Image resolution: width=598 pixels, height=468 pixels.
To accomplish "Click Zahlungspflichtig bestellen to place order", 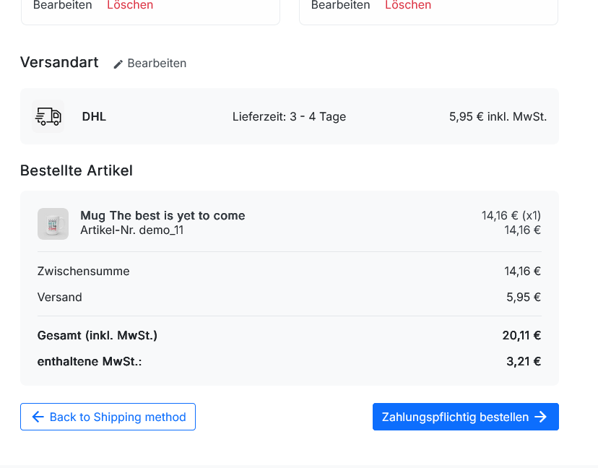I will tap(466, 417).
